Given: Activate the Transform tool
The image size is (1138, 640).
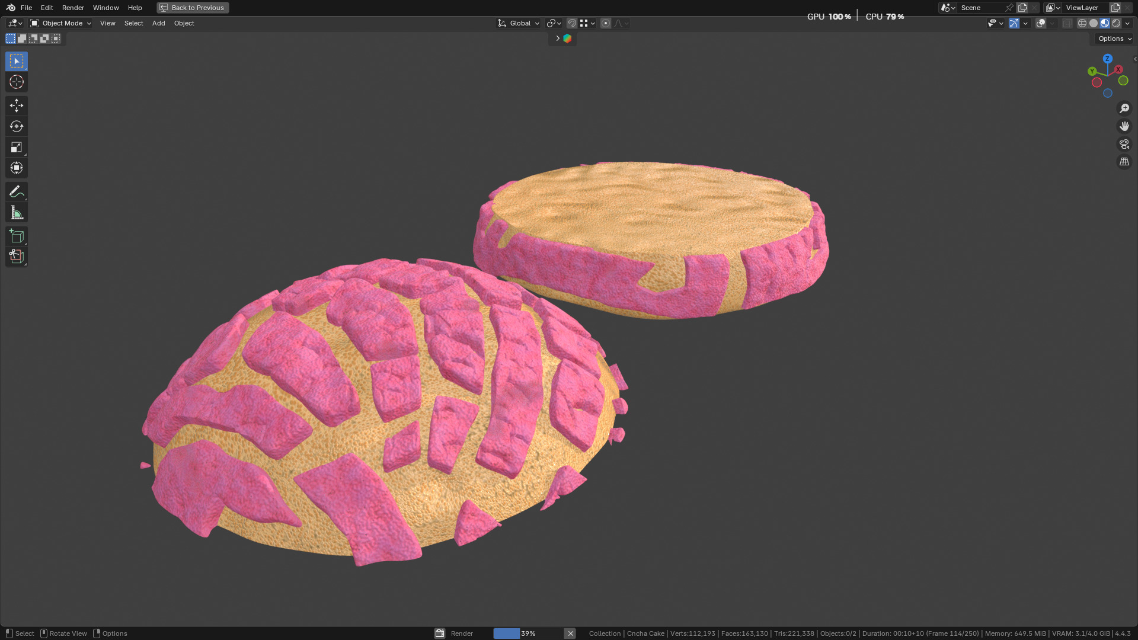Looking at the screenshot, I should tap(17, 168).
